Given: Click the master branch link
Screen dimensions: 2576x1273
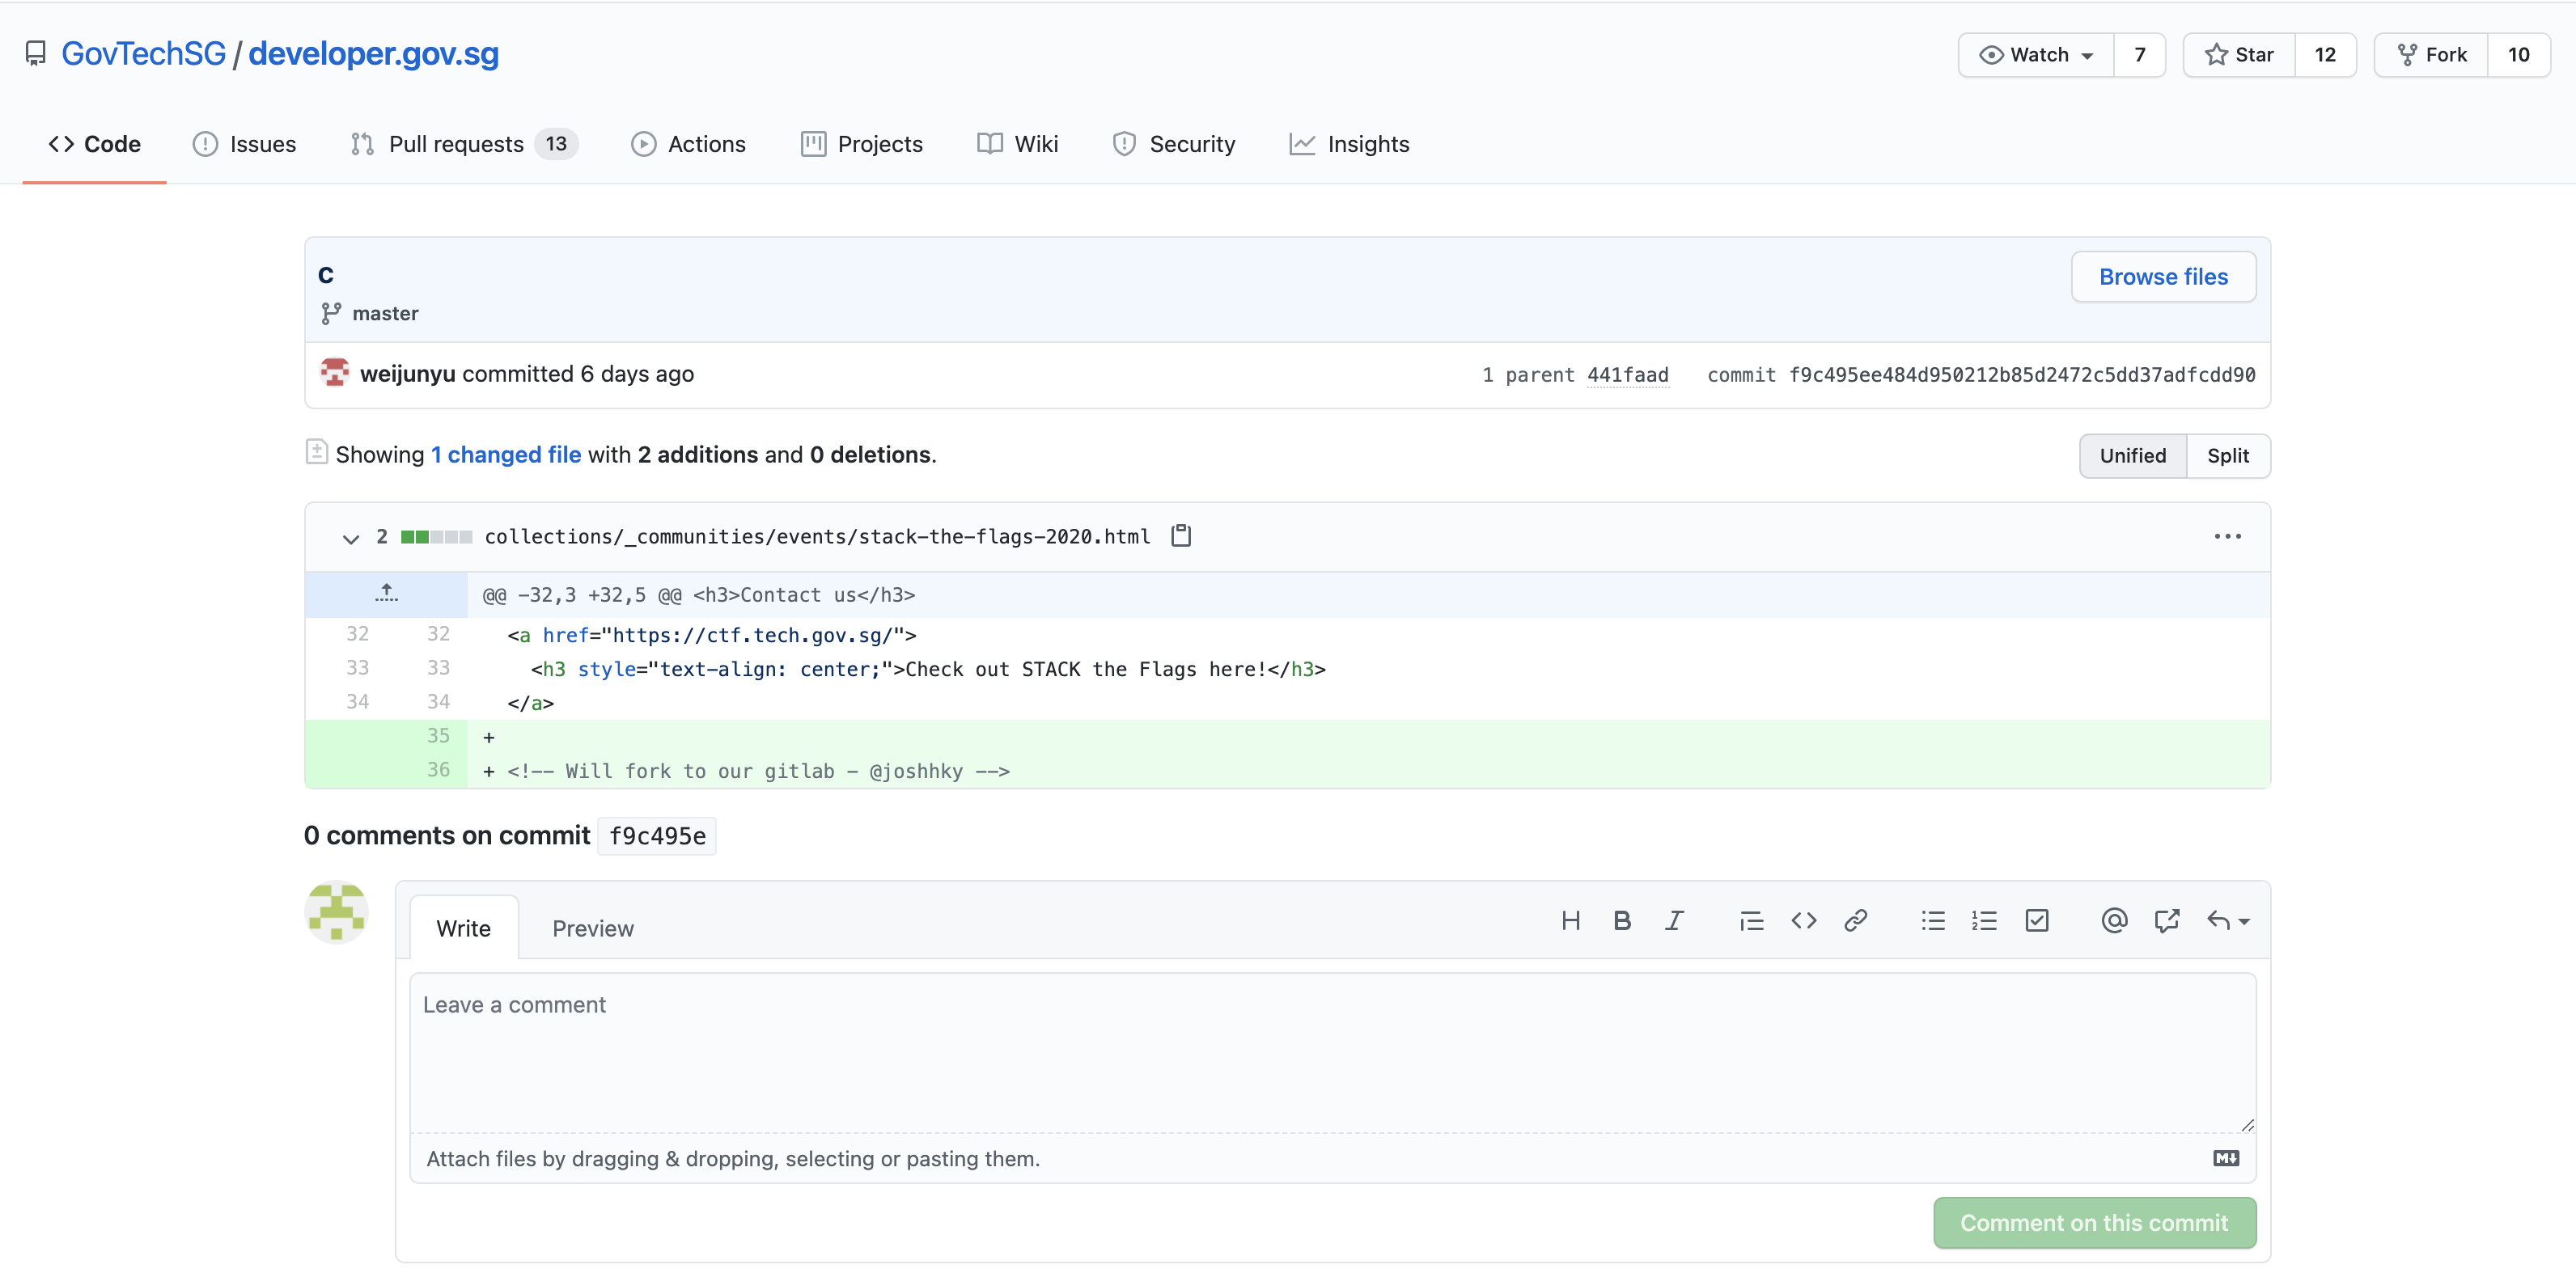Looking at the screenshot, I should point(385,314).
